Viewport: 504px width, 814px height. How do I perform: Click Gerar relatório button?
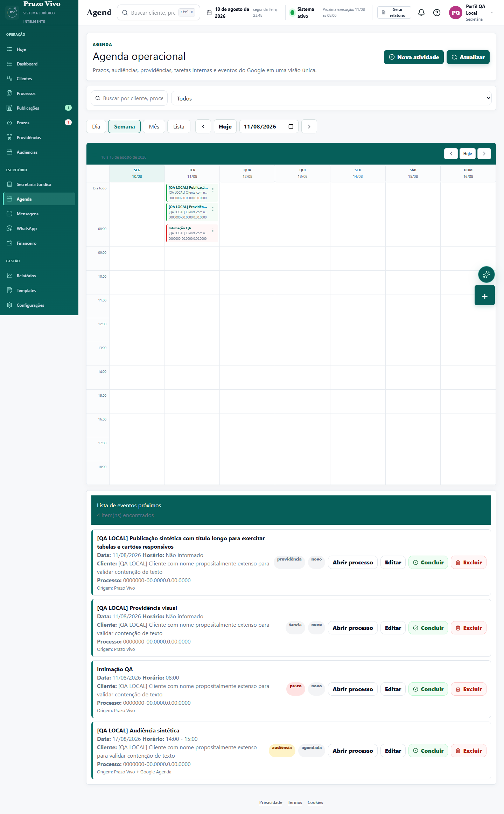click(x=394, y=13)
